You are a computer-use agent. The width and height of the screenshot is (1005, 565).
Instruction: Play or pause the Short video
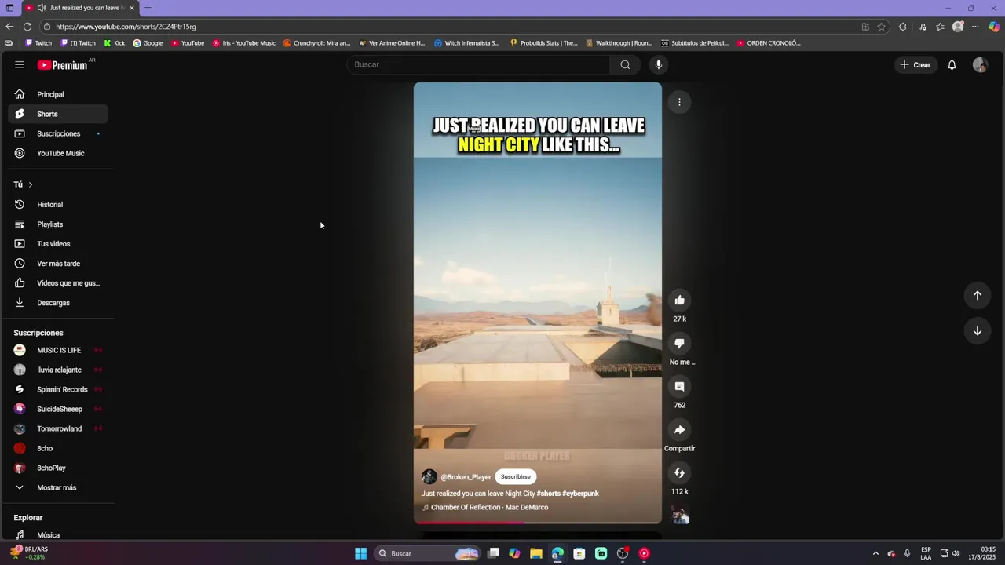pyautogui.click(x=537, y=302)
